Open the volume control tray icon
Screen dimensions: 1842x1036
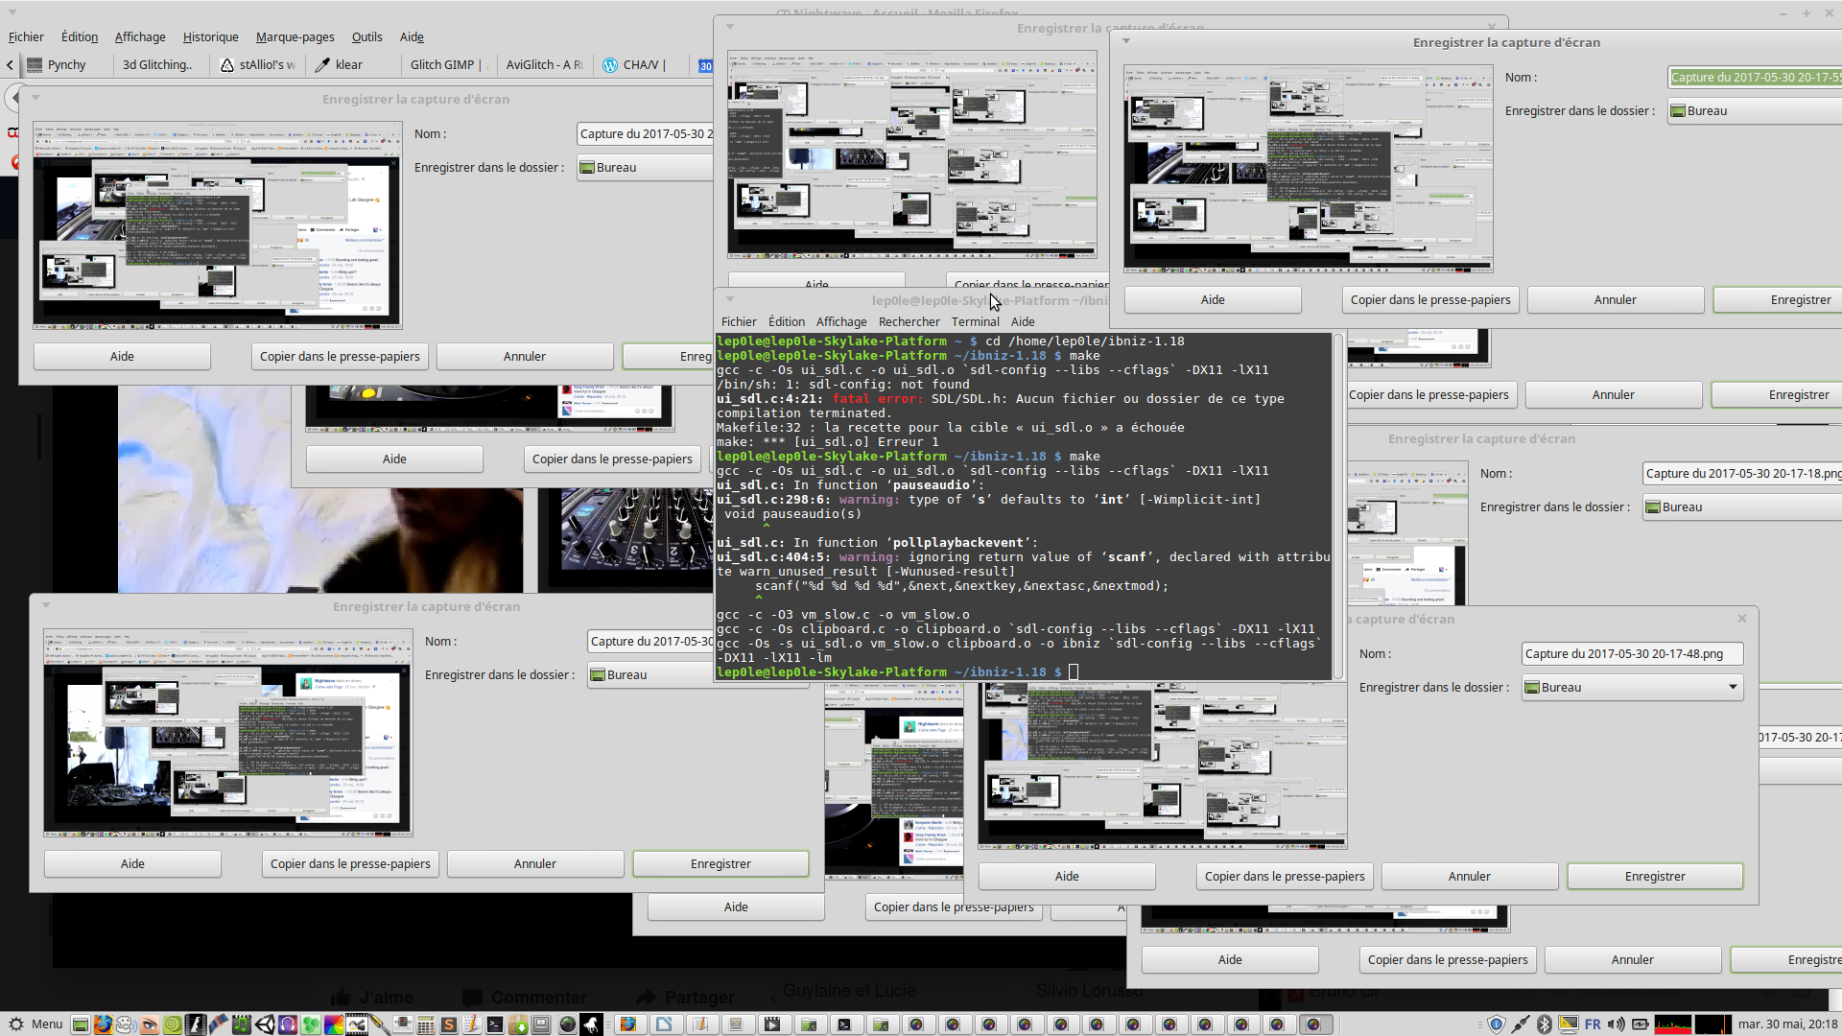(1617, 1024)
